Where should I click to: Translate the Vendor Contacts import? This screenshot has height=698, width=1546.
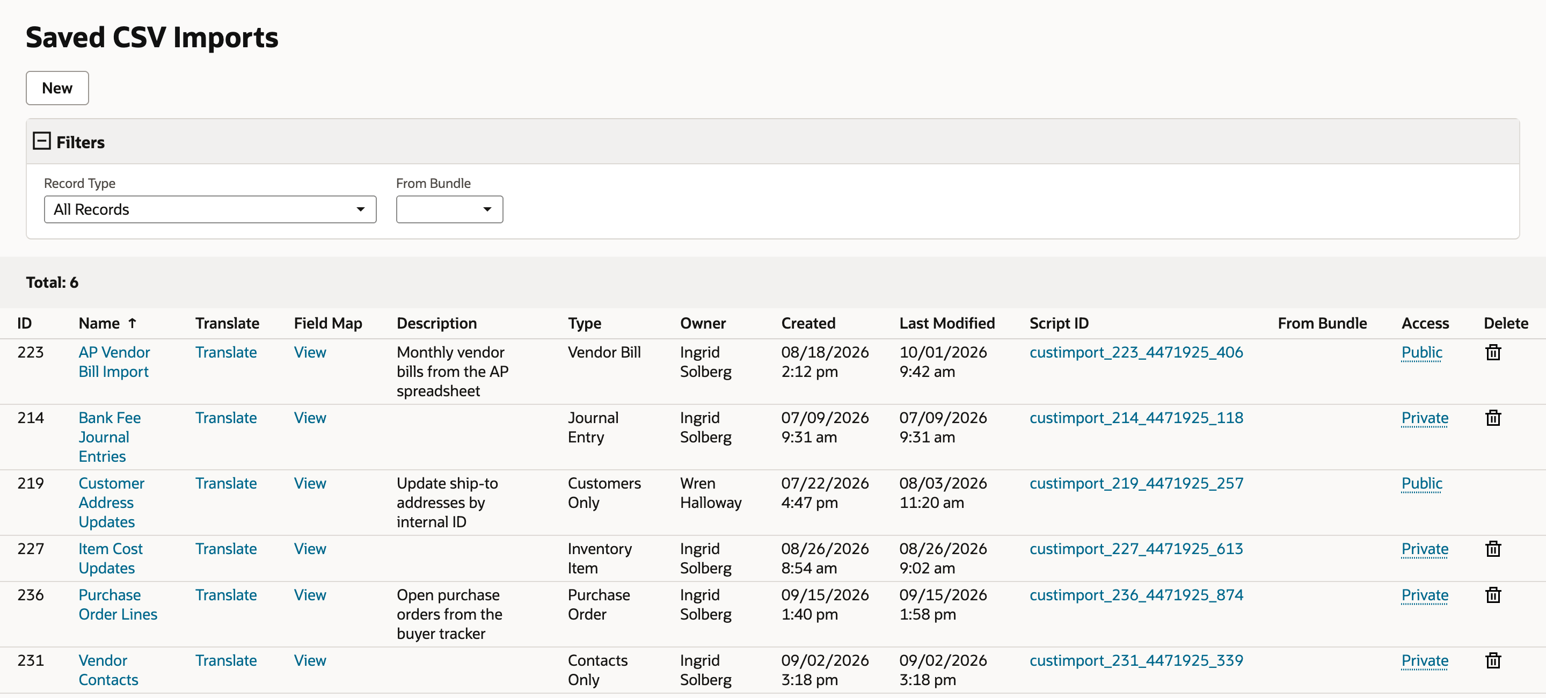pos(225,660)
